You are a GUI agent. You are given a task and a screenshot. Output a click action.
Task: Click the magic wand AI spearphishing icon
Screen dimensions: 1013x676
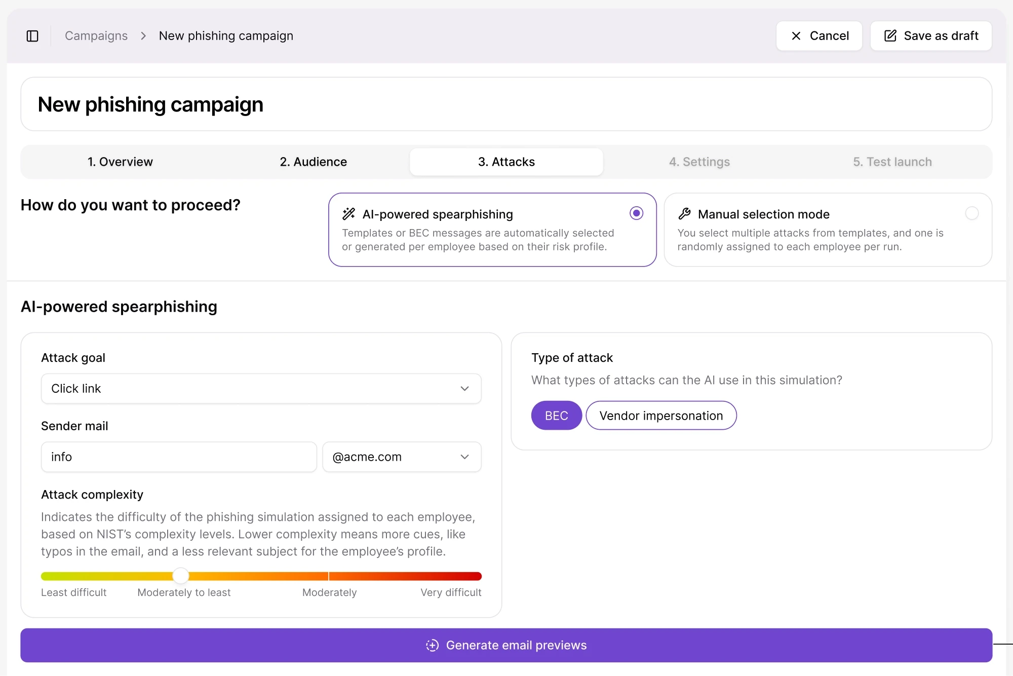[x=348, y=214]
